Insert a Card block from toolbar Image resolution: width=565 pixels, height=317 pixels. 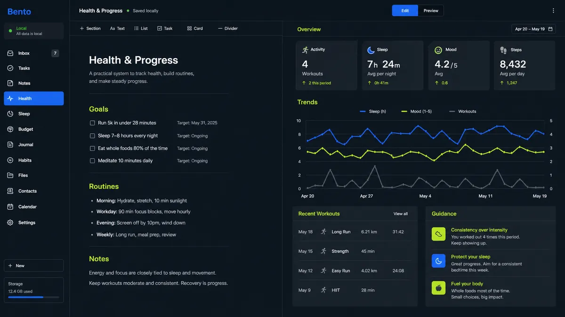(195, 29)
